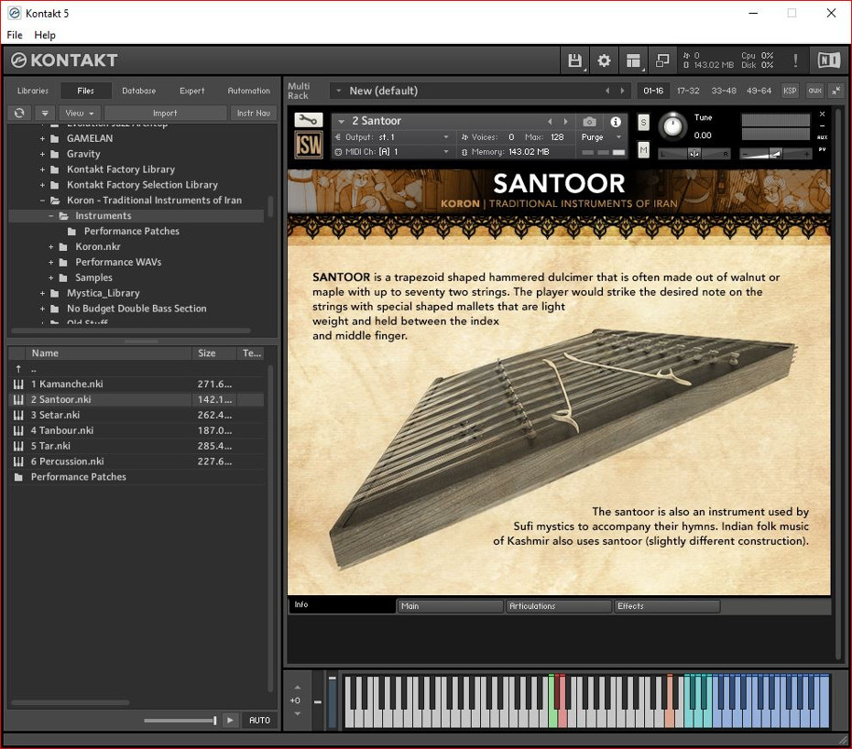The image size is (852, 749).
Task: Click the minimized view icon in header
Action: [x=661, y=60]
